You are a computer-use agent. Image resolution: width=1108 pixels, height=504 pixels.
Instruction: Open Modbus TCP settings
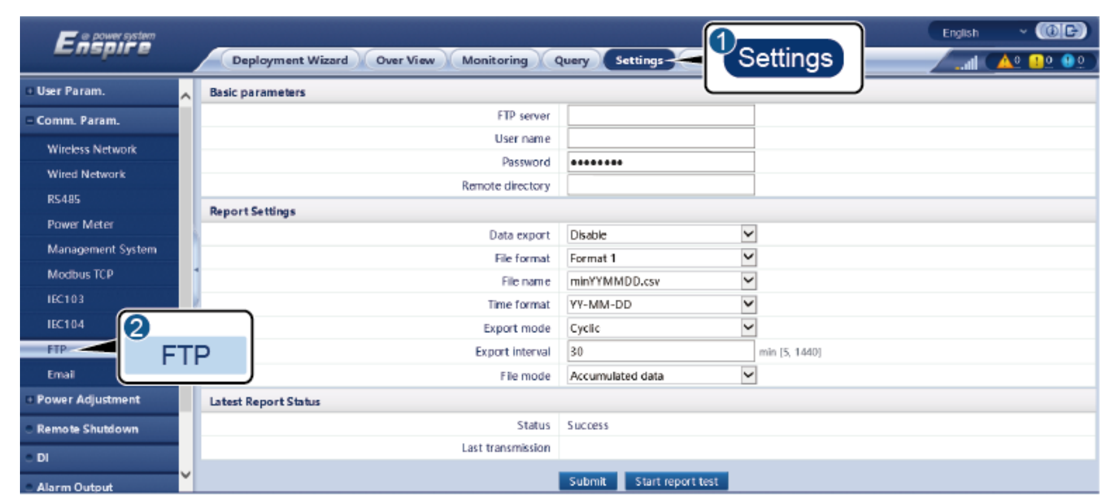(80, 274)
